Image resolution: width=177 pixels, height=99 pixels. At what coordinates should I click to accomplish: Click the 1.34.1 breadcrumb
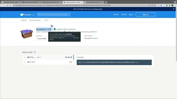pyautogui.click(x=46, y=20)
